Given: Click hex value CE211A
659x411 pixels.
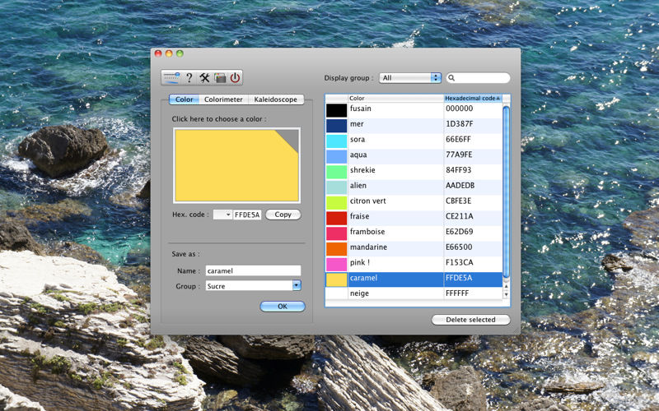Looking at the screenshot, I should click(x=460, y=216).
